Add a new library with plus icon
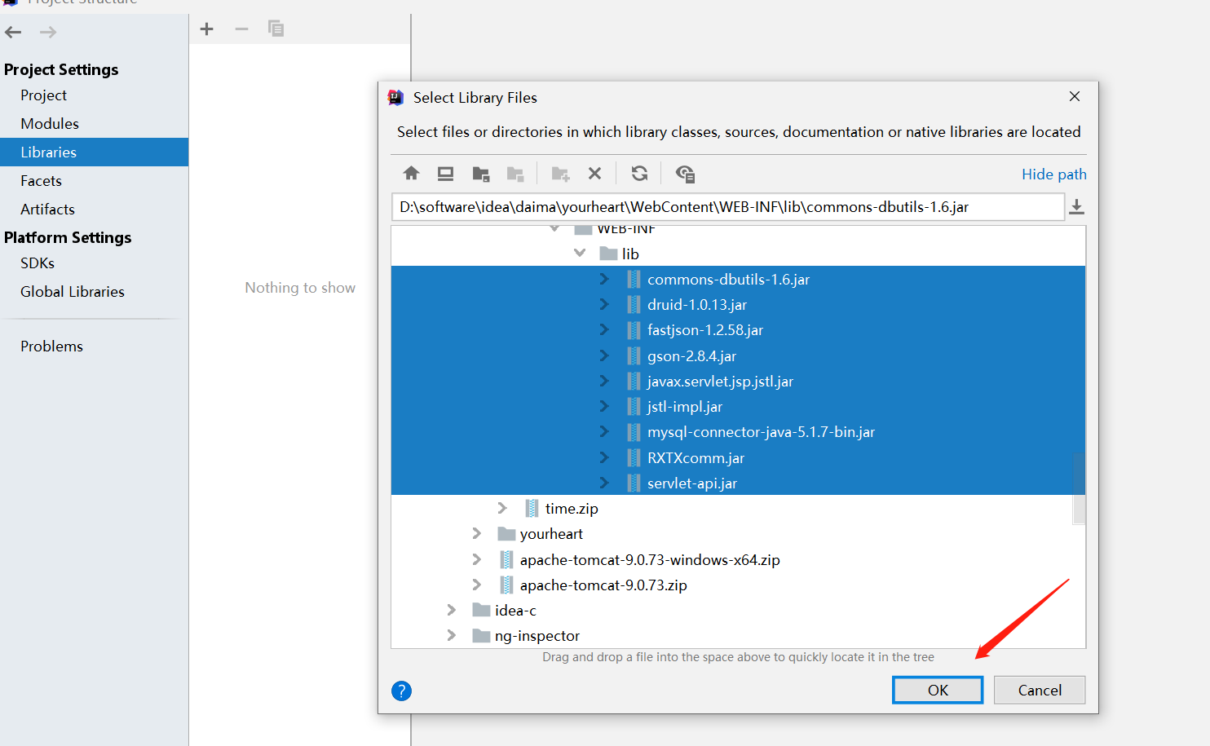Screen dimensions: 1210x746 tap(207, 29)
